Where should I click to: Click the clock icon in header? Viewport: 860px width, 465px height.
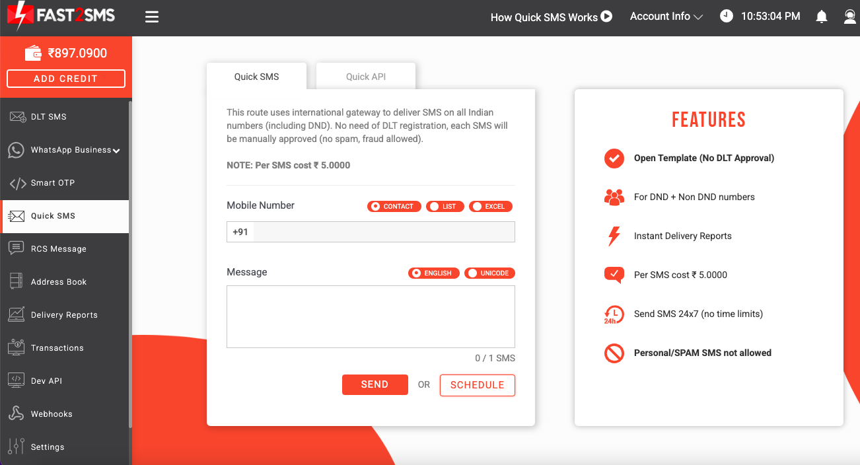pos(727,17)
